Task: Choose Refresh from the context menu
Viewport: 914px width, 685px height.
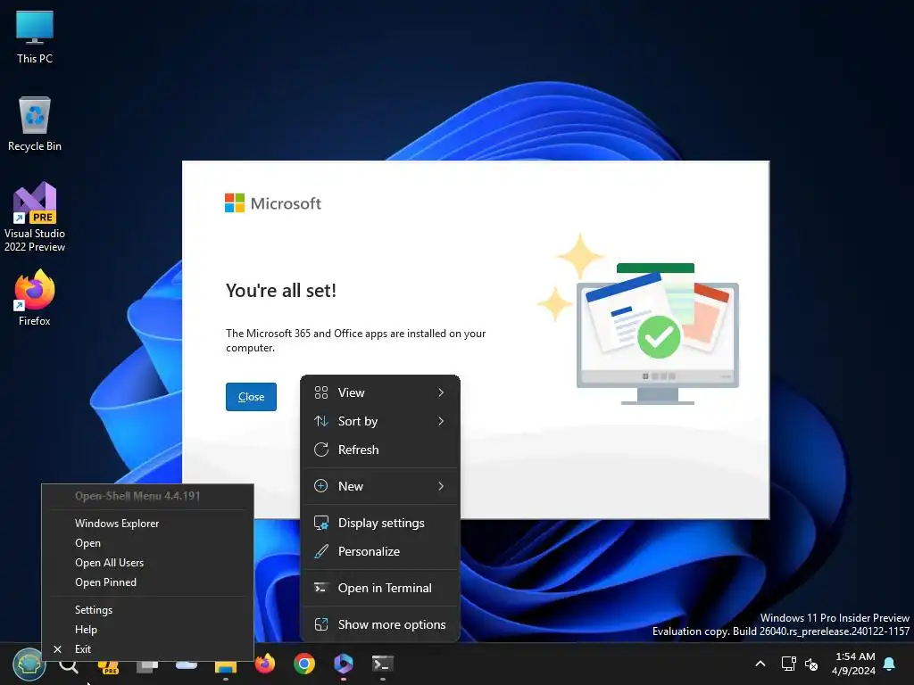Action: pos(380,450)
